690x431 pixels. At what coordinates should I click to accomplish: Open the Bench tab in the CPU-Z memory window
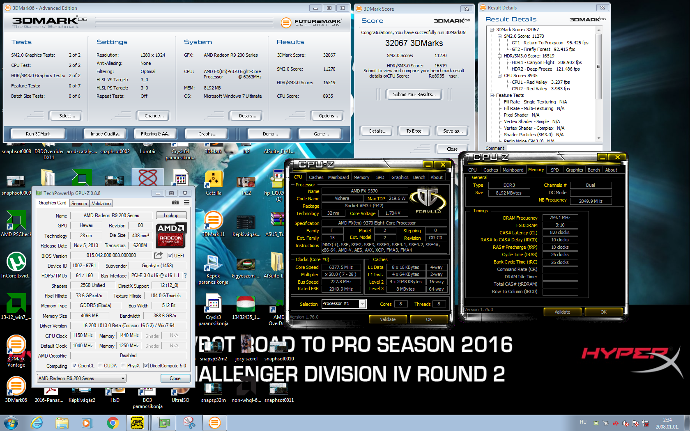point(593,170)
